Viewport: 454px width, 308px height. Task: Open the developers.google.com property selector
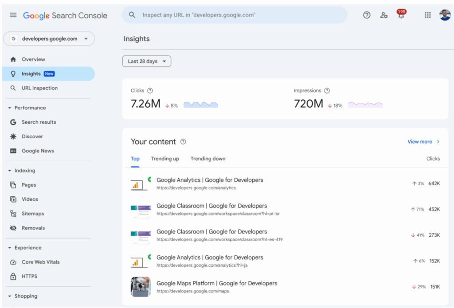click(49, 39)
